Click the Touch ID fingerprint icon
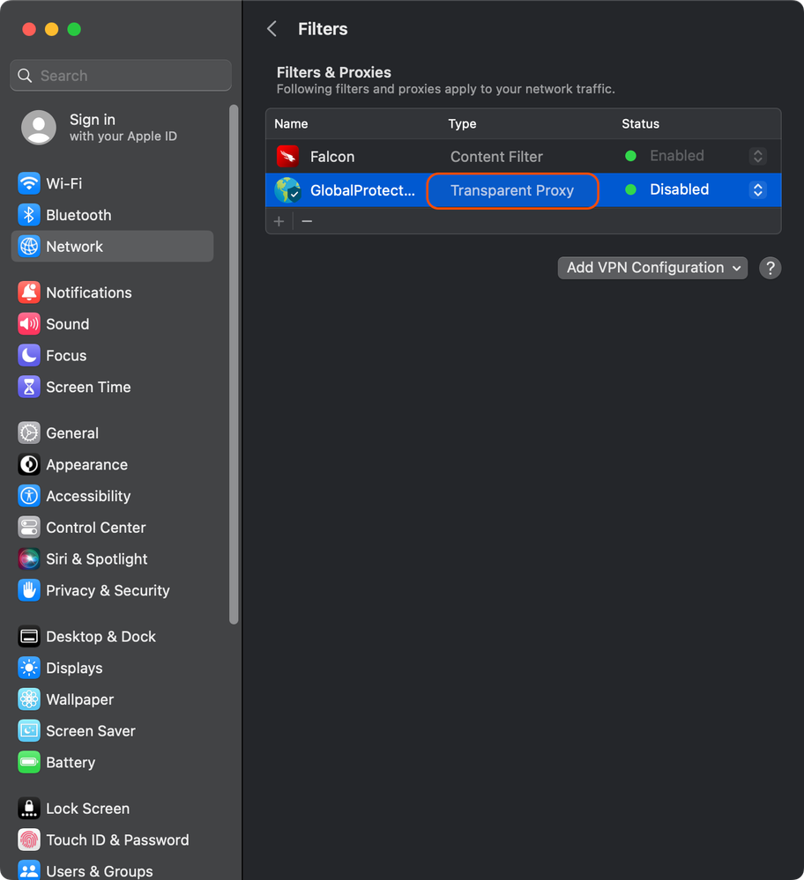This screenshot has height=880, width=804. pos(29,839)
